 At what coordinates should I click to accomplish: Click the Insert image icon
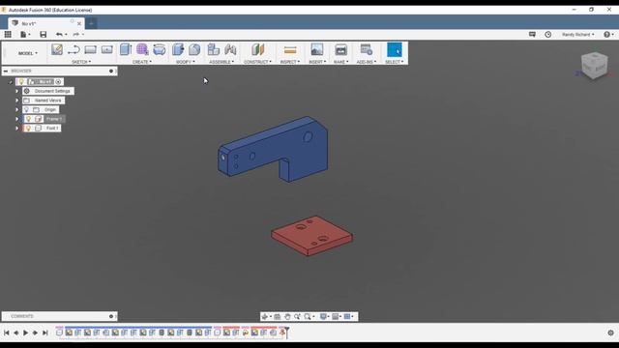click(x=316, y=49)
